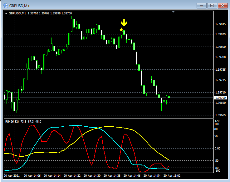Viewport: 230px width, 182px height.
Task: Click the current price label 1.39700
Action: [220, 98]
